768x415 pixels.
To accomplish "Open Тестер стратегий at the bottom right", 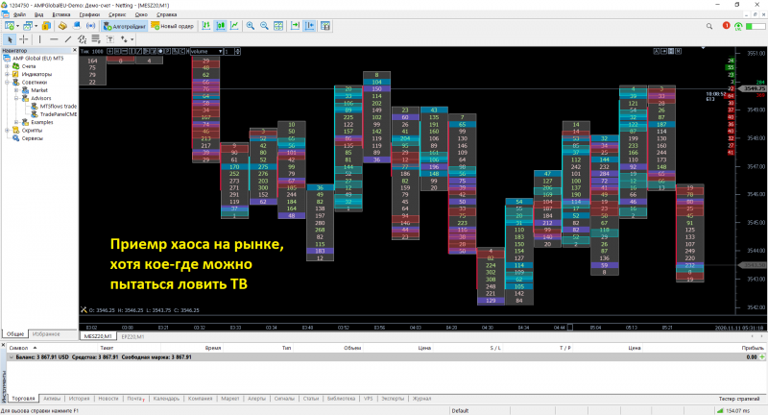I will click(x=738, y=399).
